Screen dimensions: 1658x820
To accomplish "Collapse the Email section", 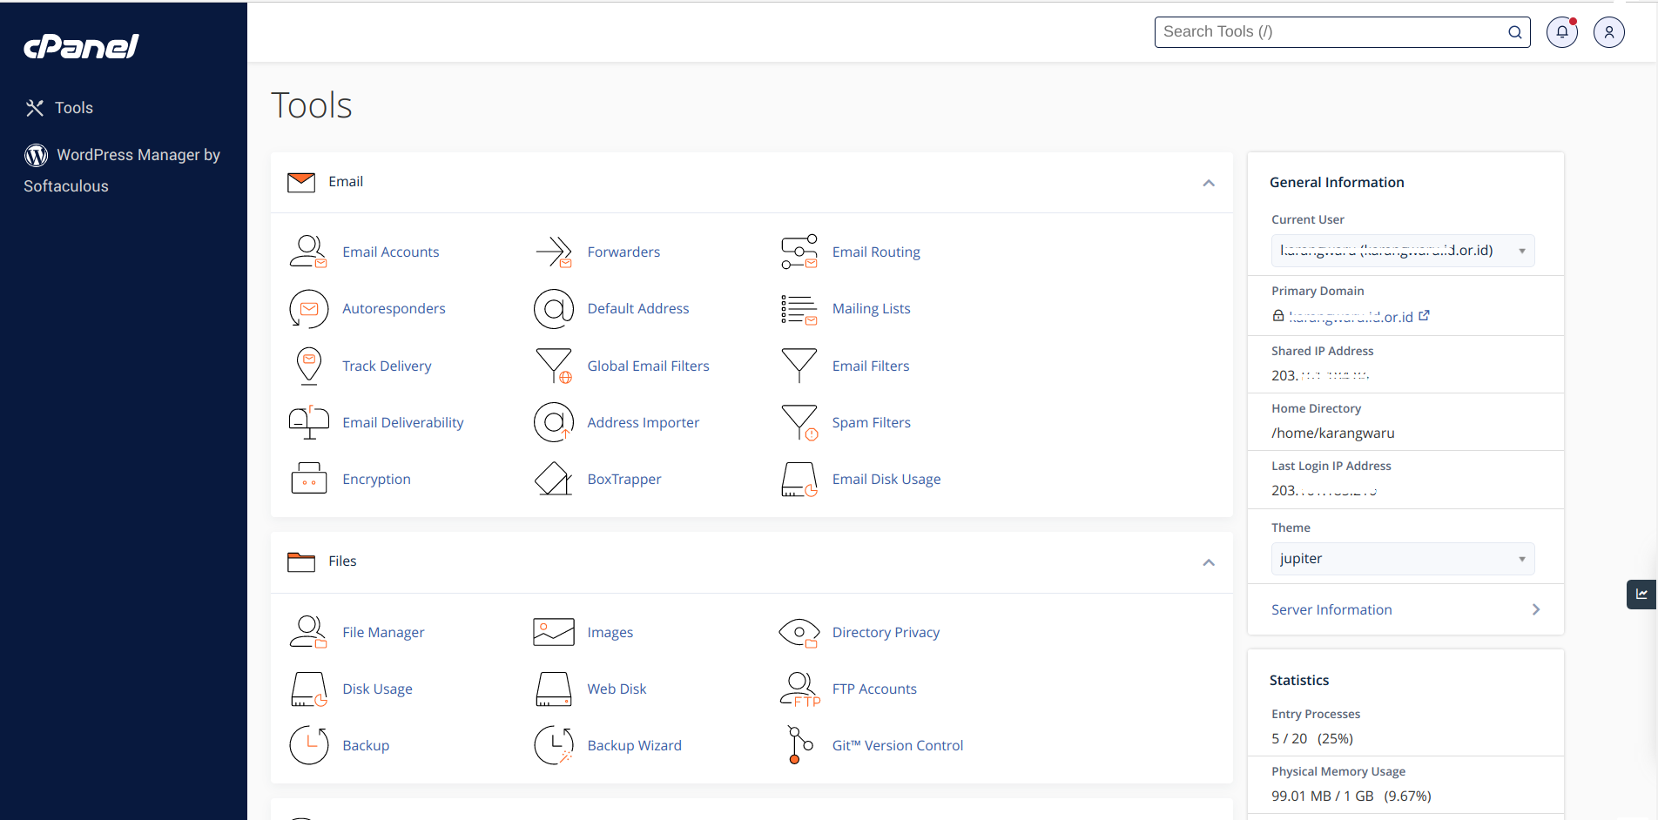I will click(1209, 183).
